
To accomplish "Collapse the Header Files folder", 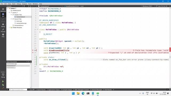I will [11, 15].
